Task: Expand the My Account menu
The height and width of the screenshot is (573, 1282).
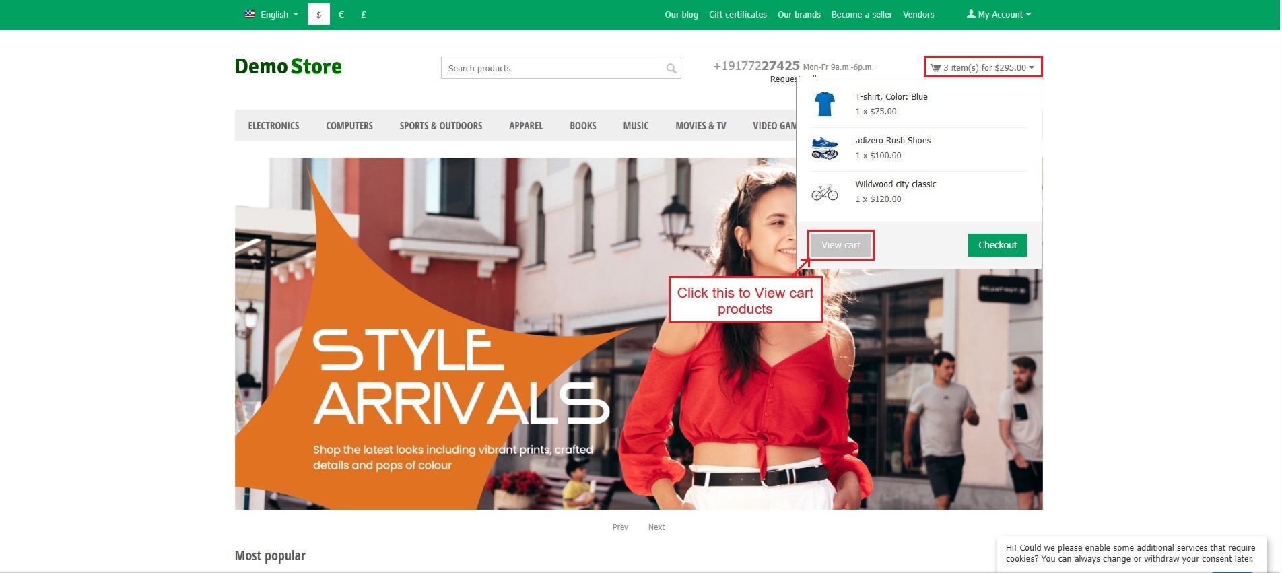Action: 999,14
